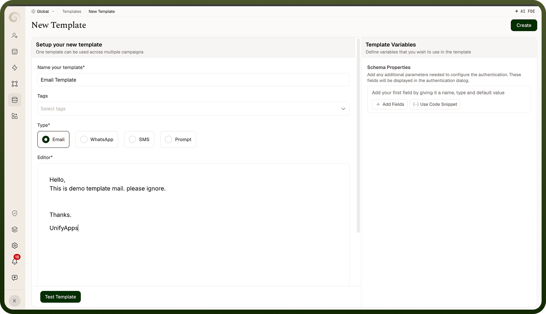Open the user management sidebar icon
Image resolution: width=546 pixels, height=314 pixels.
(x=15, y=35)
